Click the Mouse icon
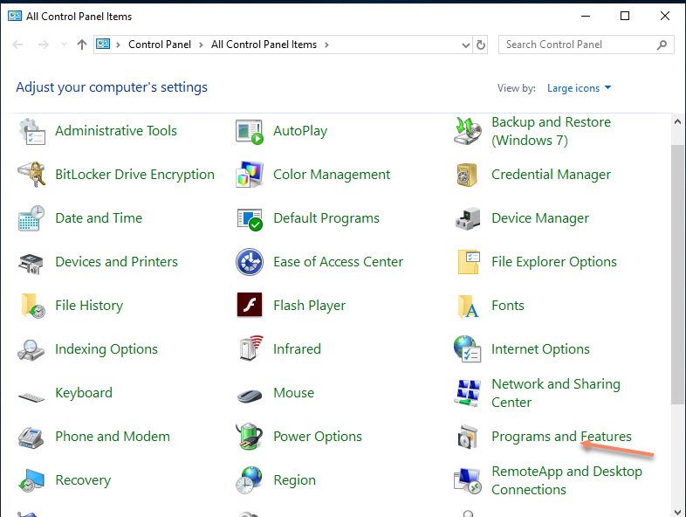 point(250,396)
